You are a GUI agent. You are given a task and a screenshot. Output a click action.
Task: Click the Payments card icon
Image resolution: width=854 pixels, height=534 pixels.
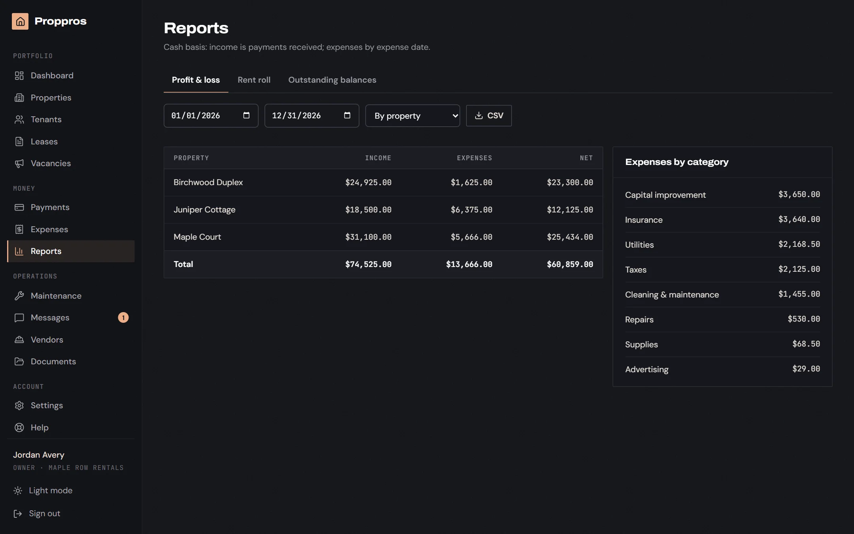point(19,207)
